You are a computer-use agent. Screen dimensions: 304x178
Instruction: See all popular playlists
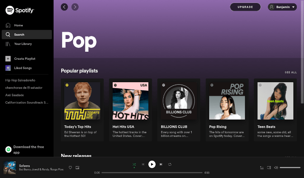291,72
